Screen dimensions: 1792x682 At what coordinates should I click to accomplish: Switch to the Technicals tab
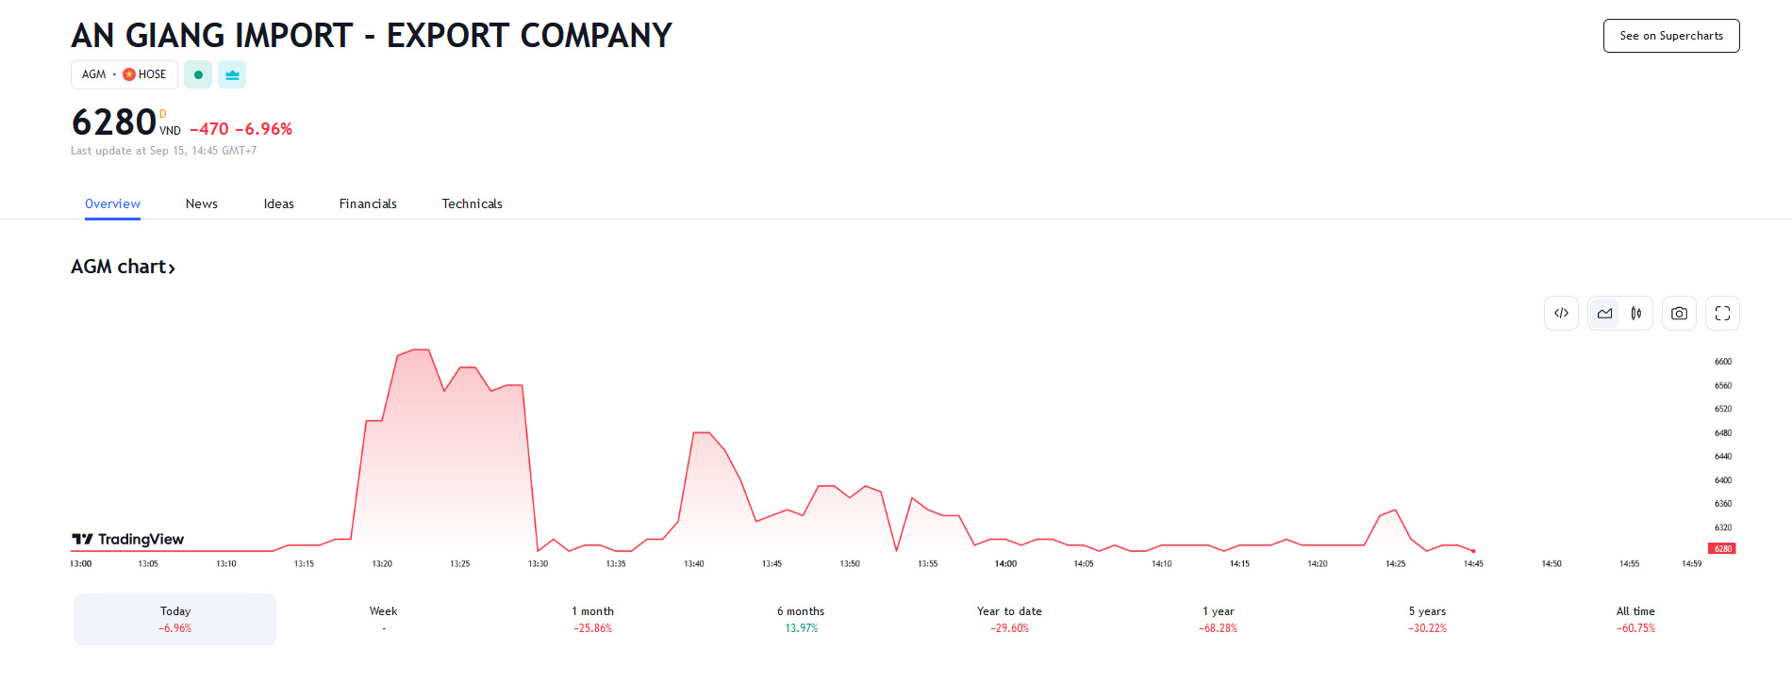click(472, 203)
